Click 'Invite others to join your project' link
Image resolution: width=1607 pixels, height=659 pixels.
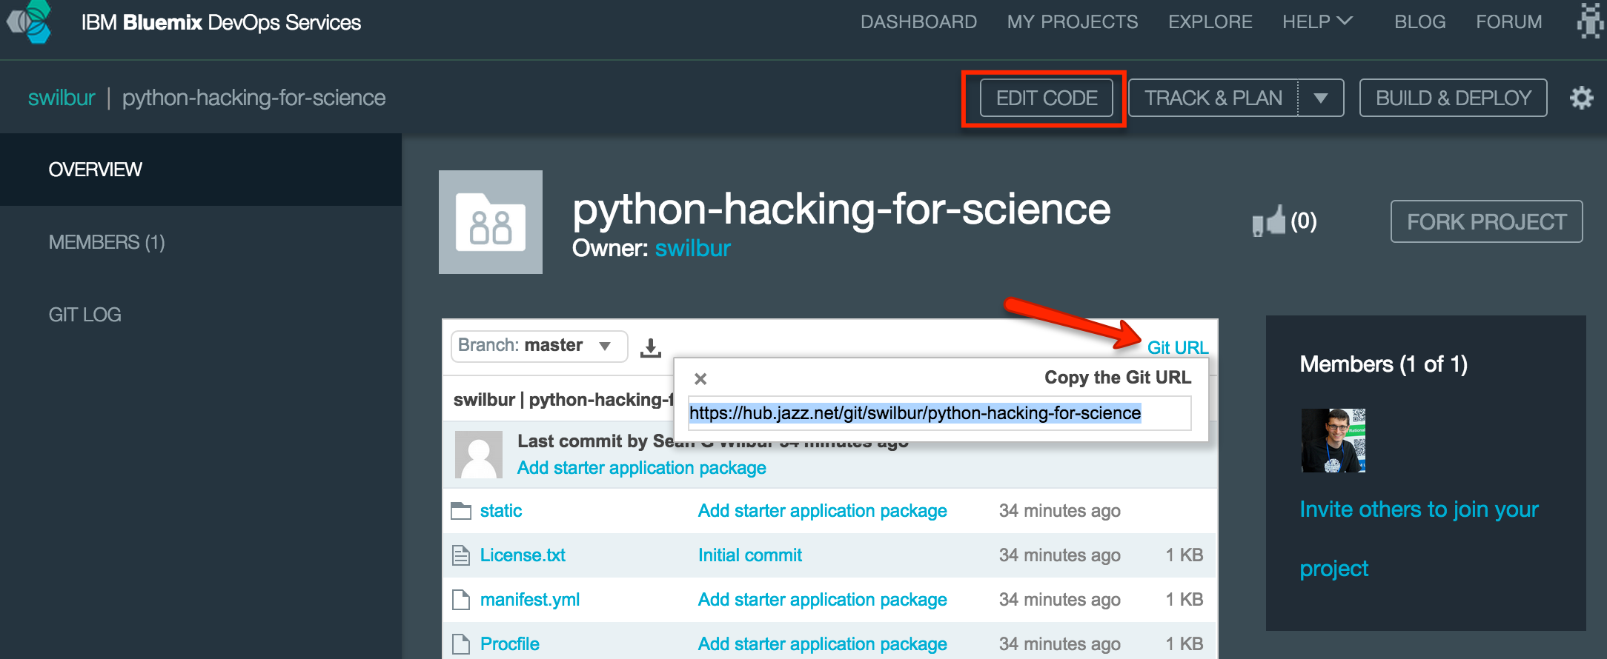[1419, 538]
